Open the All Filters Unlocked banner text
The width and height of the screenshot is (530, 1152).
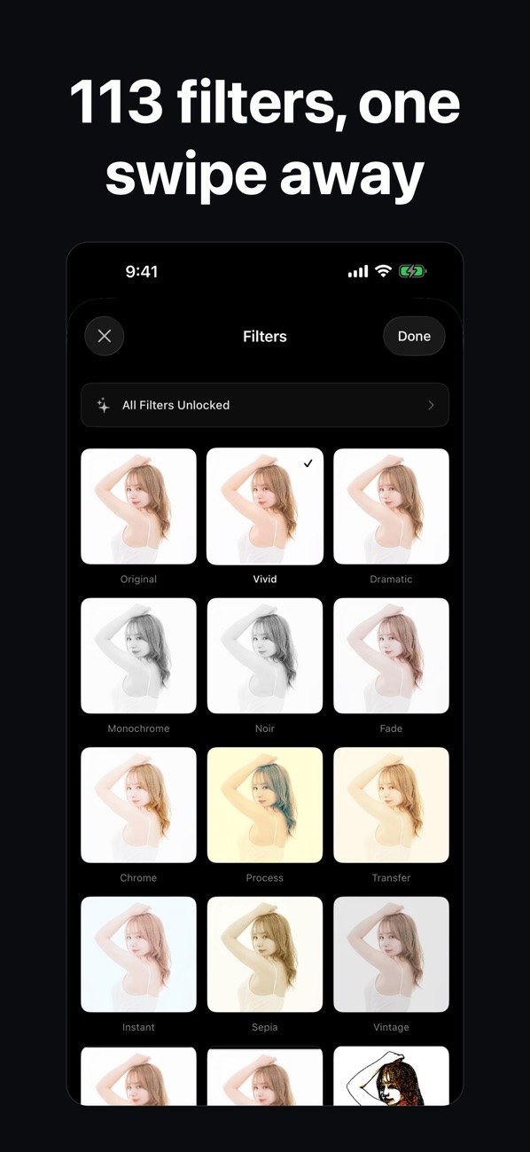tap(175, 405)
